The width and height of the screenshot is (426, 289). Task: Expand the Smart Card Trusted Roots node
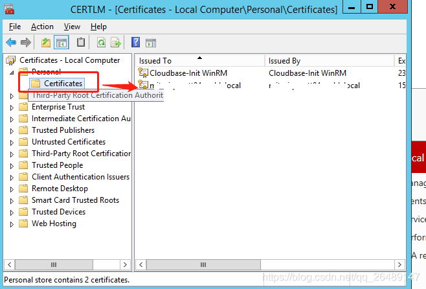coord(12,201)
